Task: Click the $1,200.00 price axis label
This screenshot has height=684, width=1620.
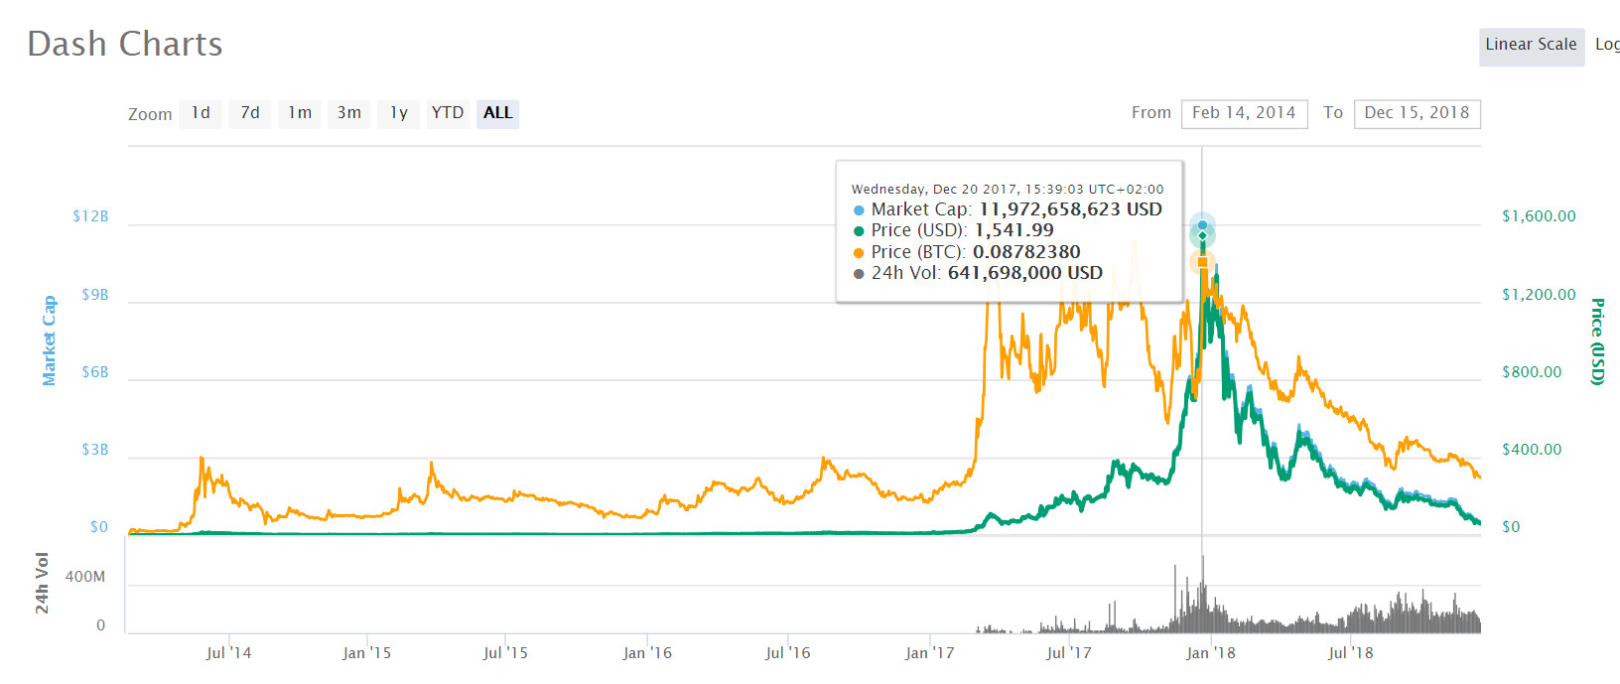Action: [x=1539, y=295]
